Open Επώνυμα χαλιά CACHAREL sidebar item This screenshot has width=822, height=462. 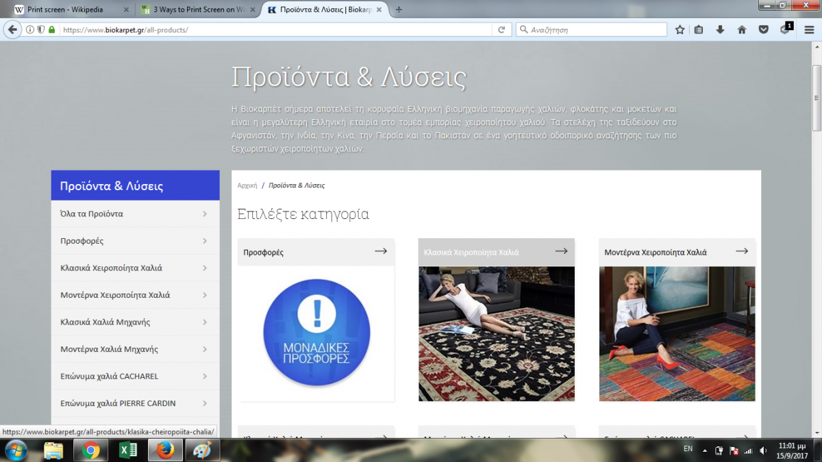pos(135,376)
